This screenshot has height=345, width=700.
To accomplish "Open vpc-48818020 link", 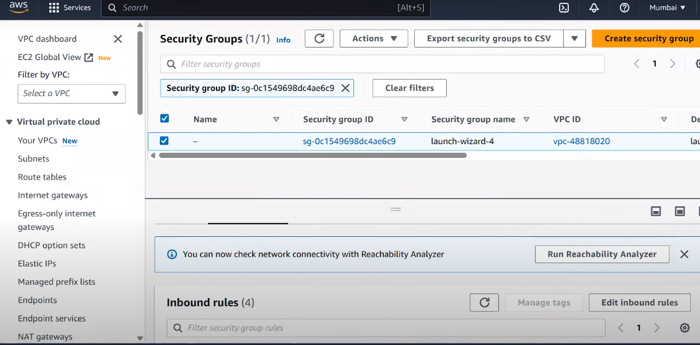I will (x=581, y=141).
